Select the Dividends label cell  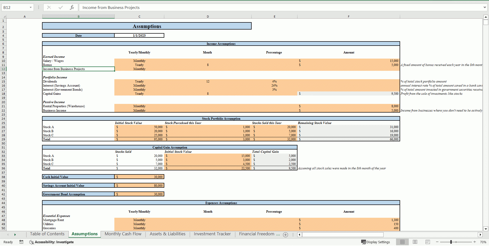coord(78,81)
